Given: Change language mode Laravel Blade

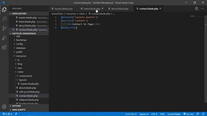Looking at the screenshot, I should (174, 114).
